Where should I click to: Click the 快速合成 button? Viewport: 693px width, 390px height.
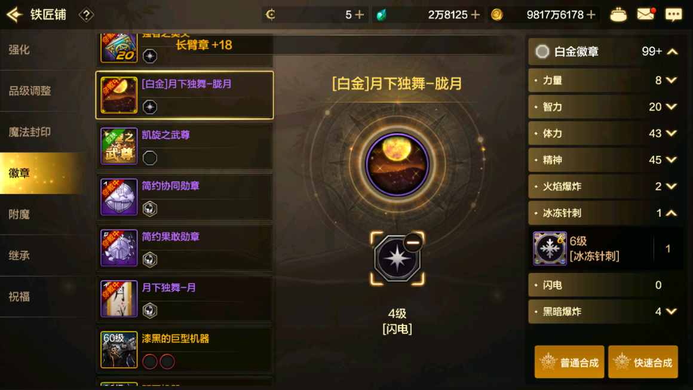(643, 362)
